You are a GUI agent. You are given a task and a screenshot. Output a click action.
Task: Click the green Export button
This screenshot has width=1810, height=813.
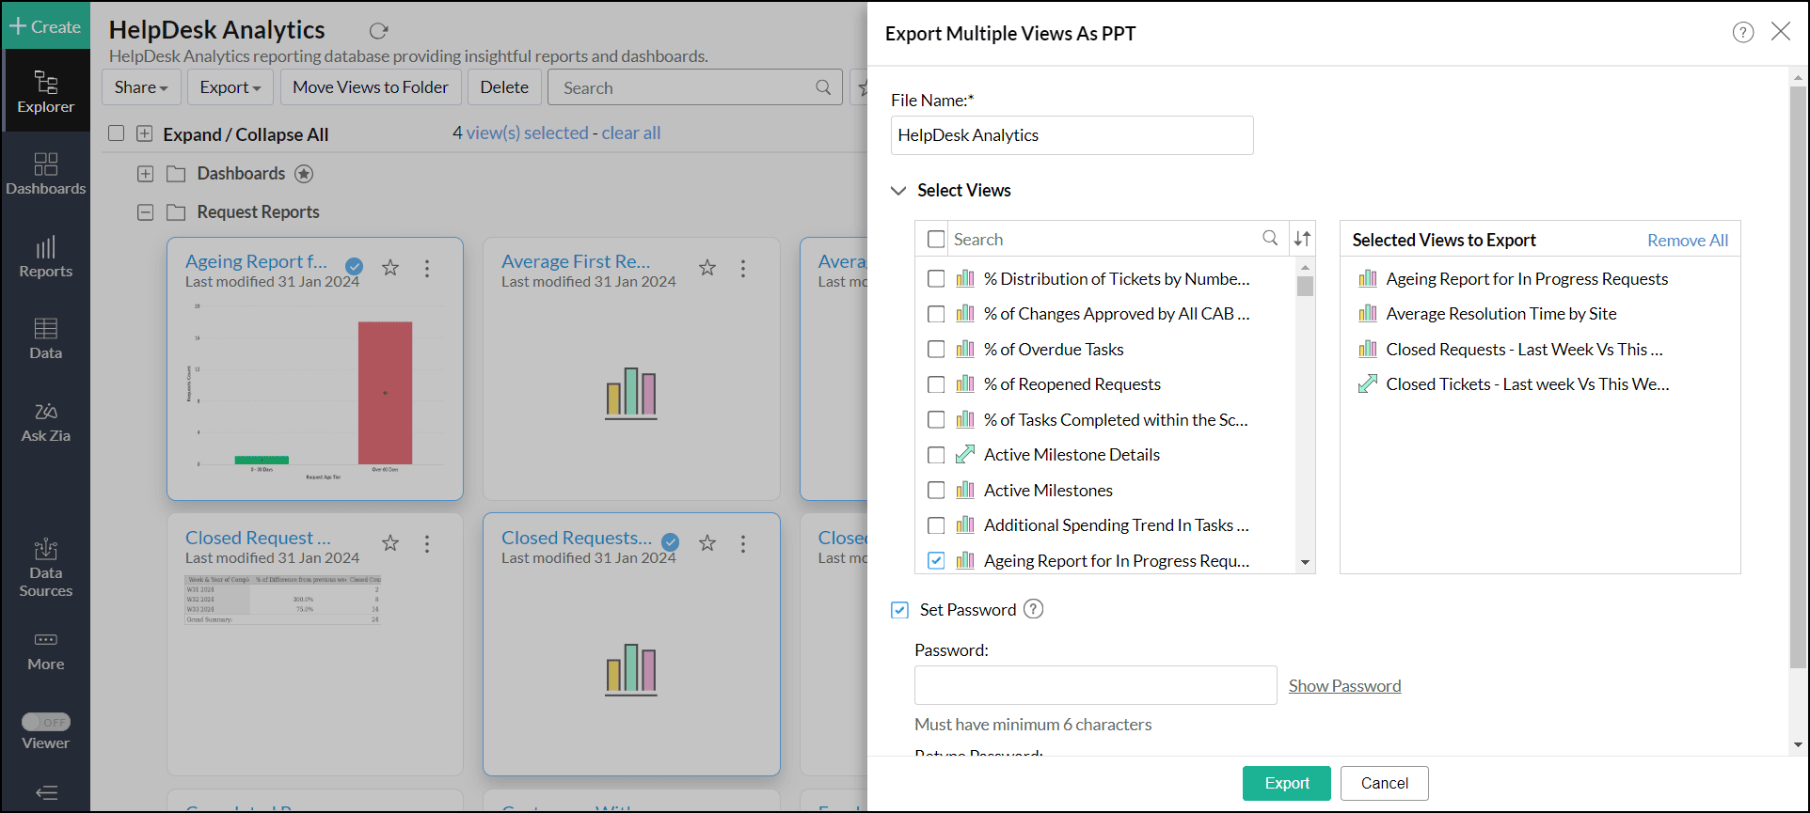(x=1286, y=783)
